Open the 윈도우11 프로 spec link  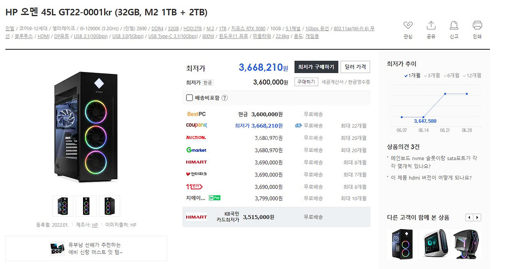pyautogui.click(x=233, y=36)
